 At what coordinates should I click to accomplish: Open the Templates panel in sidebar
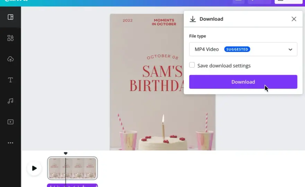point(10,17)
